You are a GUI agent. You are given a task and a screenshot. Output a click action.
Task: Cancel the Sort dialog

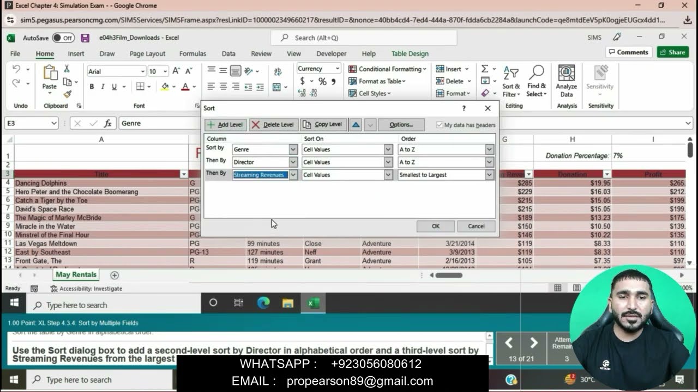click(476, 226)
